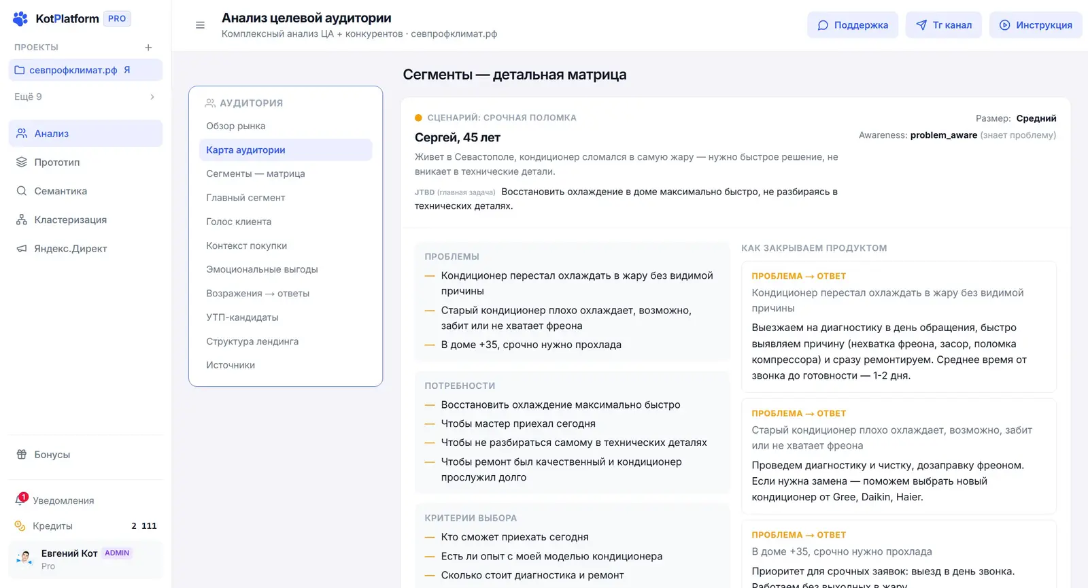The image size is (1088, 588).
Task: Click 'Чтобы мастер приехал сегодня' need
Action: coord(518,423)
